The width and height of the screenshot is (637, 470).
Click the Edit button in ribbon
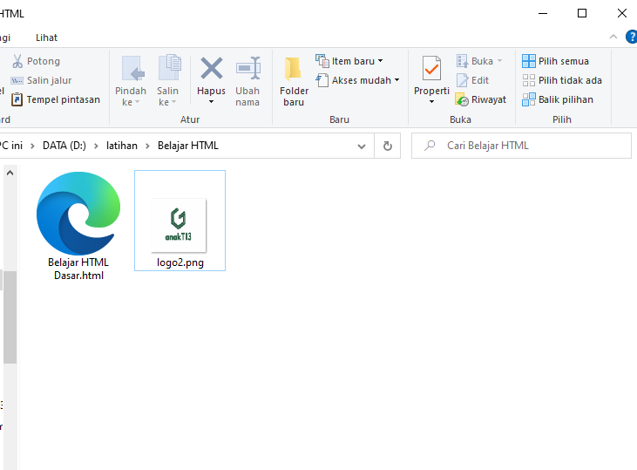coord(472,80)
